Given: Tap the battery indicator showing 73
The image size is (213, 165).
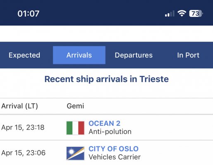Looking at the screenshot, I should (196, 14).
